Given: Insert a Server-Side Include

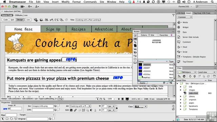Looking at the screenshot, I should coord(191,37).
